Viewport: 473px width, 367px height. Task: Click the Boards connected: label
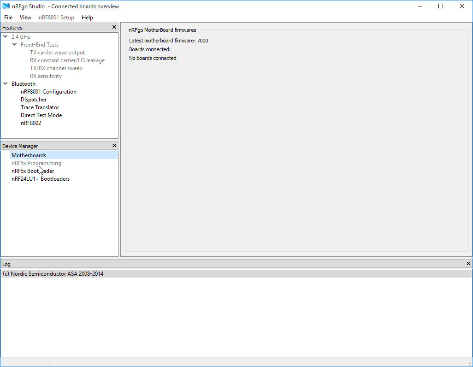coord(150,49)
